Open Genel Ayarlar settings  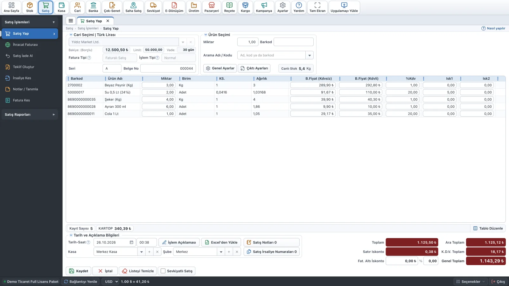(220, 68)
